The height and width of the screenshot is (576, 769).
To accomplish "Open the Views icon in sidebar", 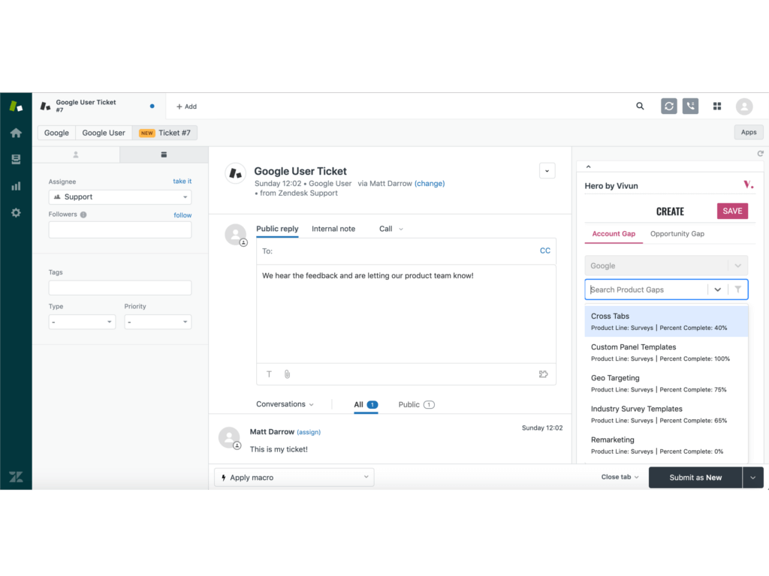I will (16, 159).
